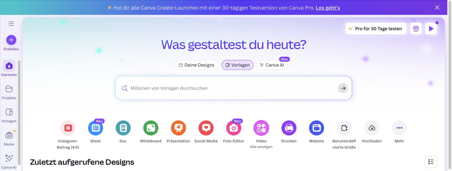Select the Drucken printer icon
The image size is (452, 171).
(x=289, y=128)
